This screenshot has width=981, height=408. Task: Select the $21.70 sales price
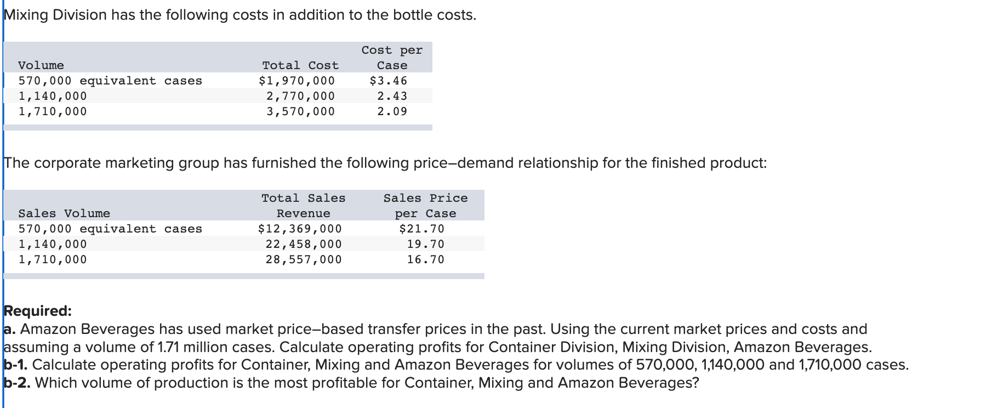click(422, 229)
